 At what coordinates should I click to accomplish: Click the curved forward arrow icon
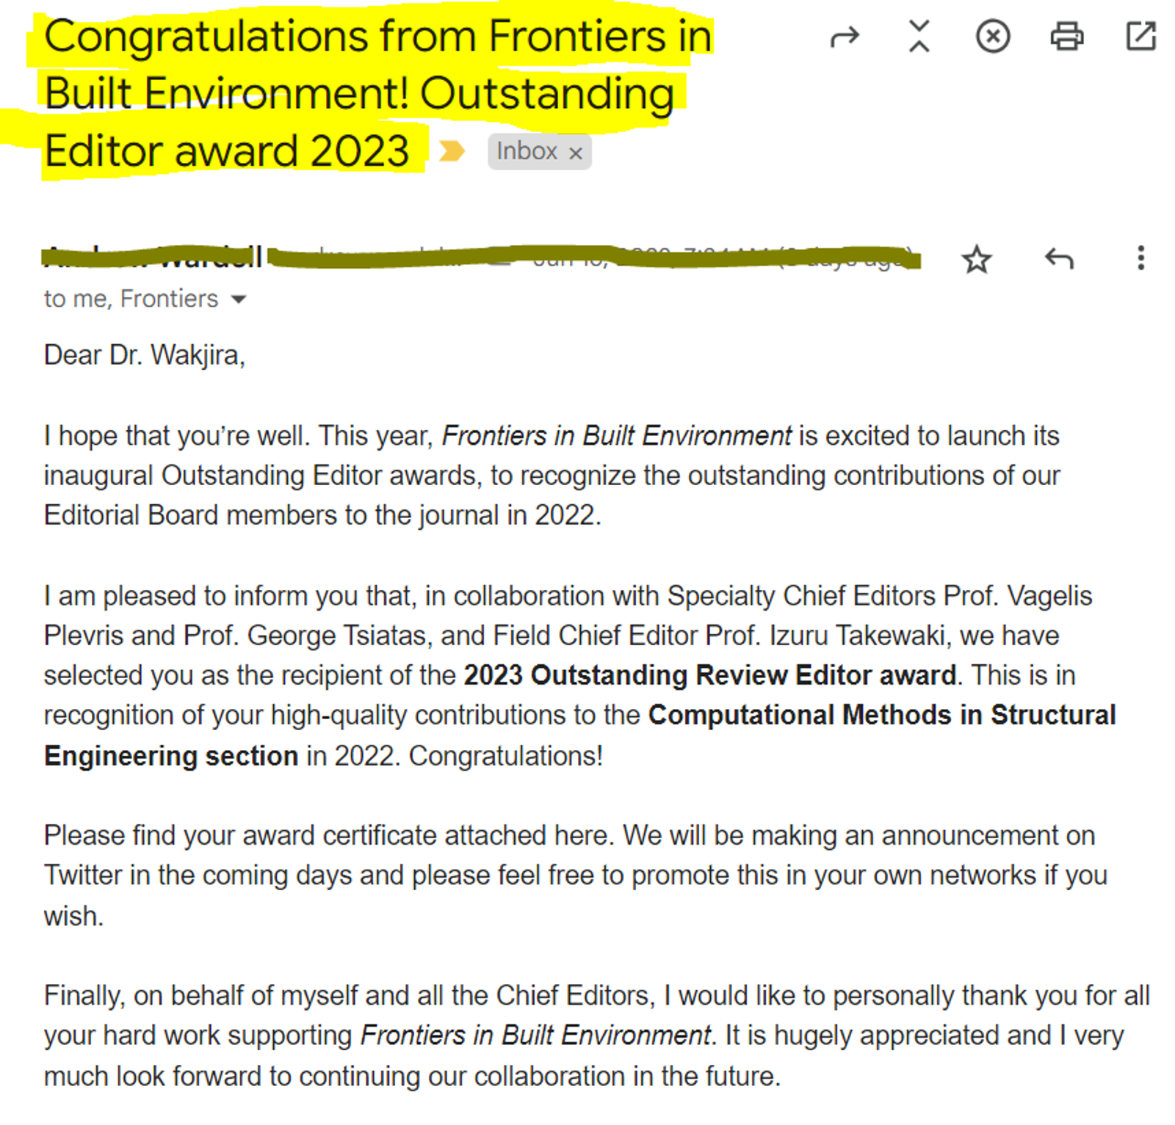845,37
